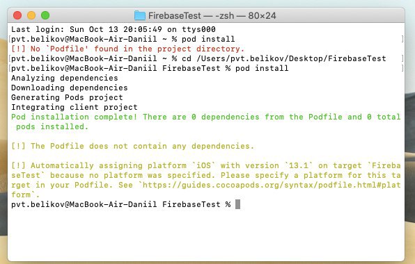Click the guides.cocoapods.org podfile URL
The height and width of the screenshot is (264, 415).
[x=272, y=185]
